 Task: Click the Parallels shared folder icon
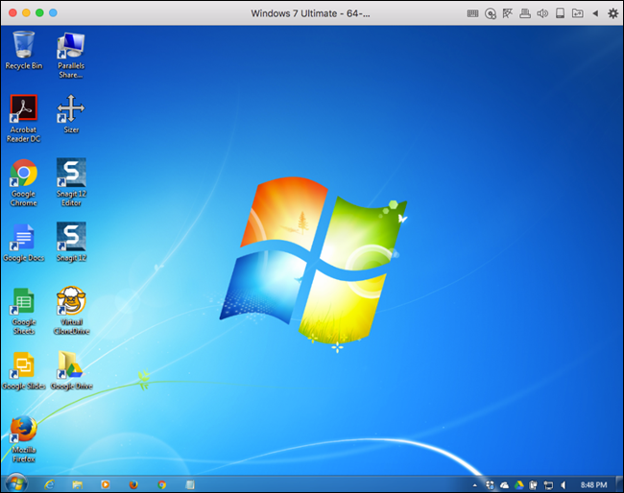(577, 13)
